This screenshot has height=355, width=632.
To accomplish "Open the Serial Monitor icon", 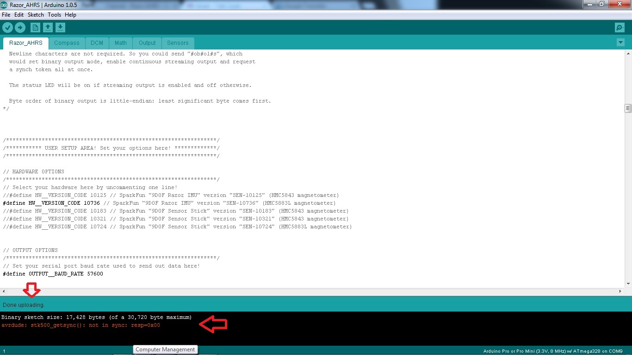I will coord(620,28).
